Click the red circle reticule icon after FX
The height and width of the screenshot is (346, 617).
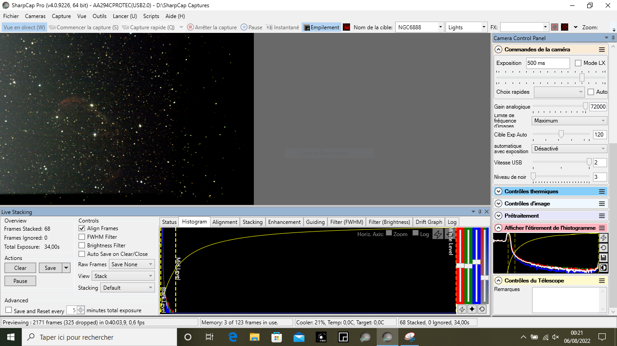click(x=555, y=27)
